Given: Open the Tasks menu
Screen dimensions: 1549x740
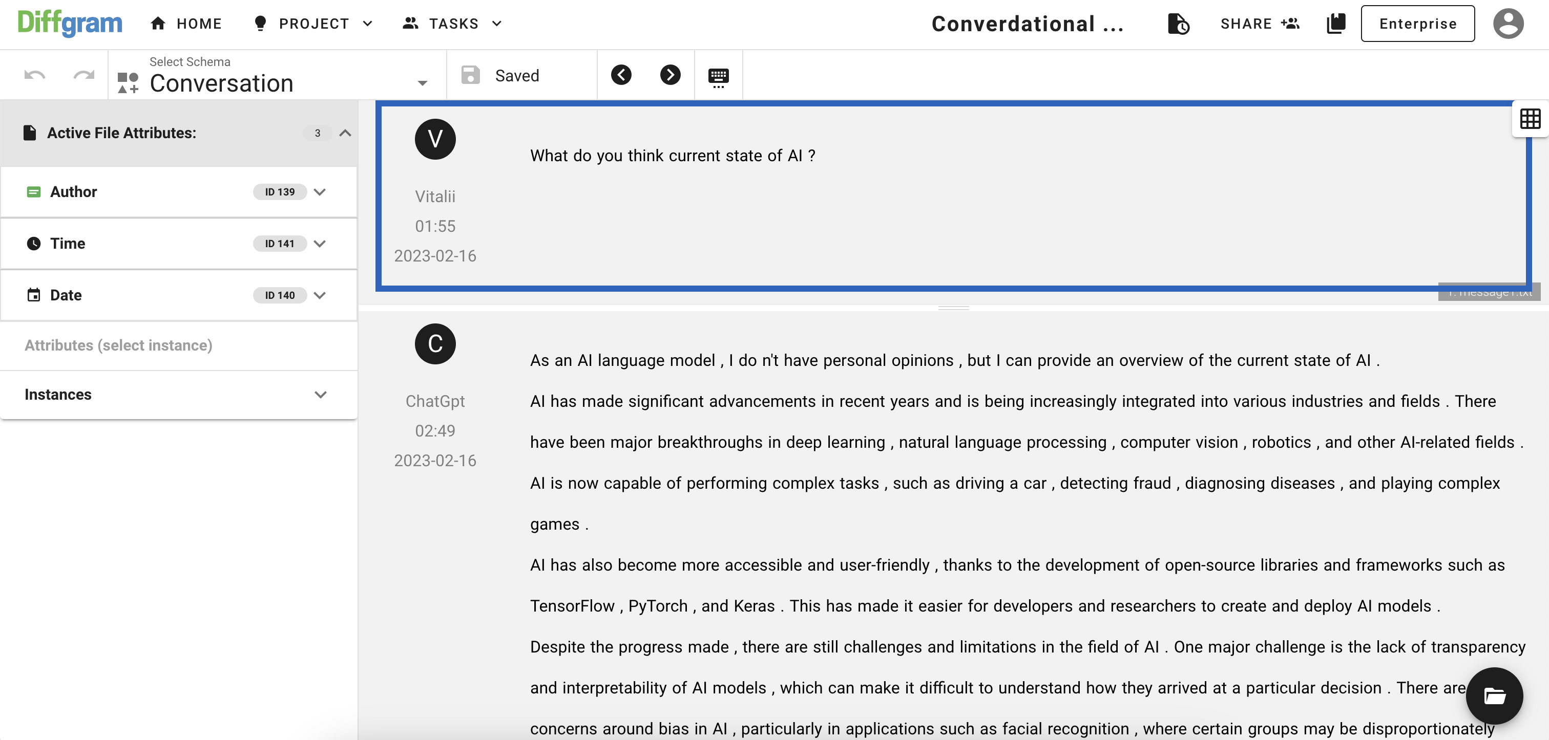Looking at the screenshot, I should tap(452, 24).
